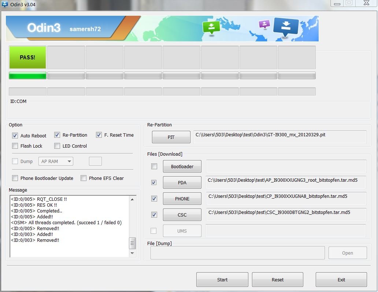This screenshot has width=378, height=292.
Task: Click the full green progress bar
Action: coord(27,75)
